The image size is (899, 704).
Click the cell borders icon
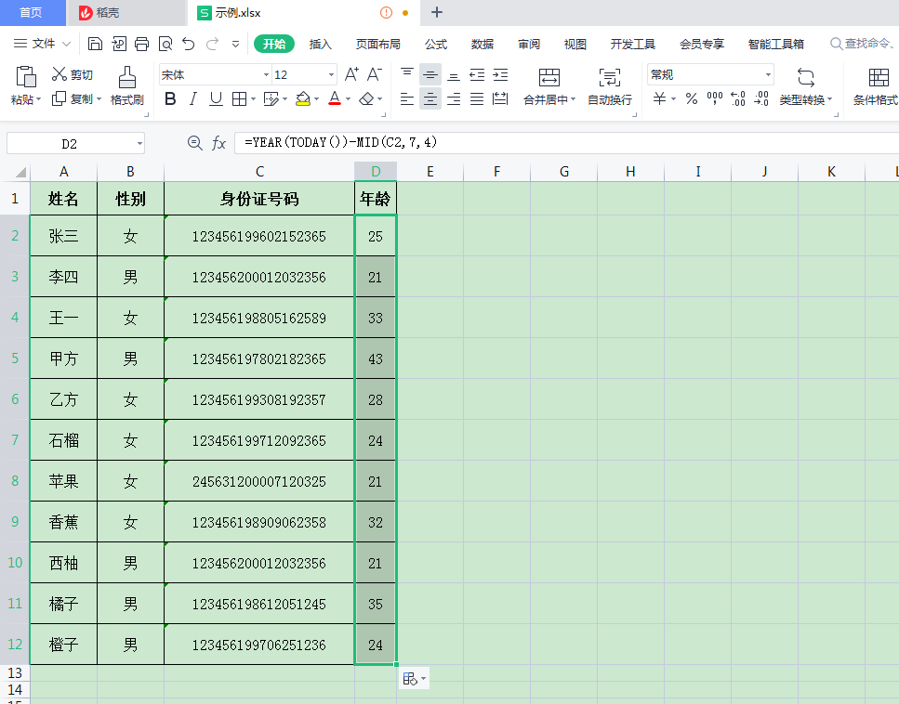[239, 99]
